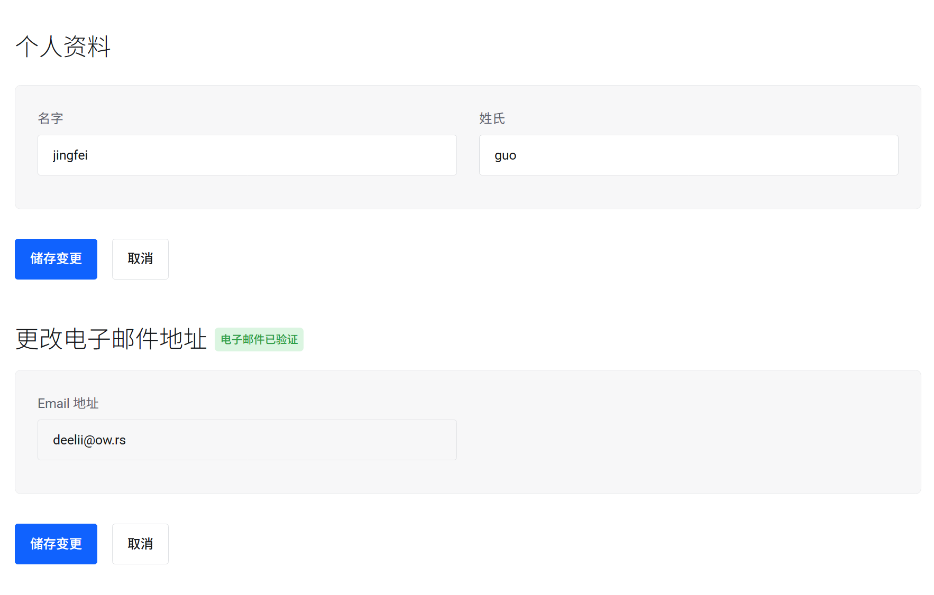Save the changed email address

click(x=56, y=544)
